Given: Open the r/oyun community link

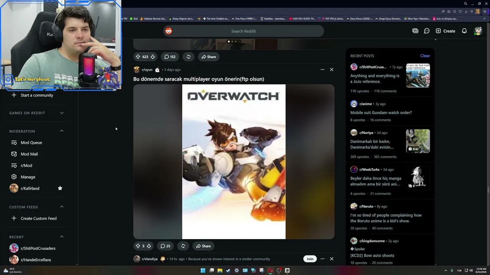Looking at the screenshot, I should [x=147, y=70].
